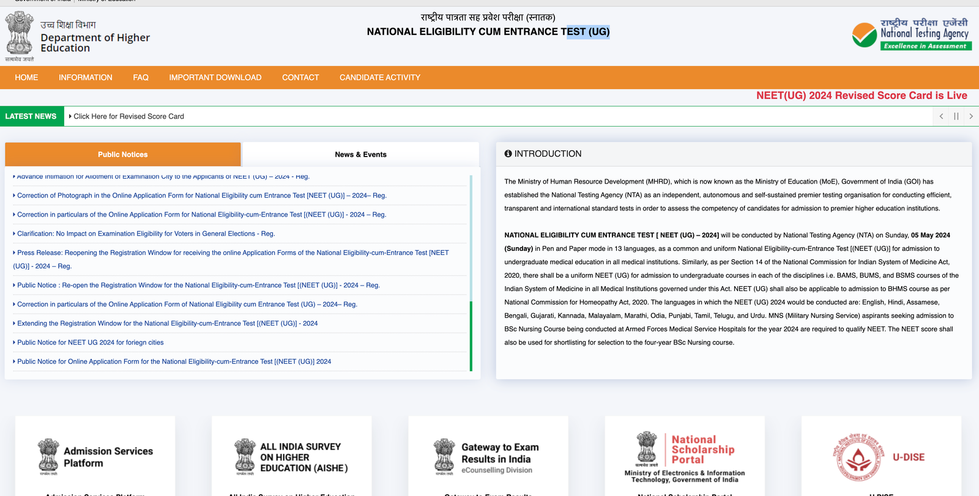Open the National Scholarship Portal card

click(685, 457)
